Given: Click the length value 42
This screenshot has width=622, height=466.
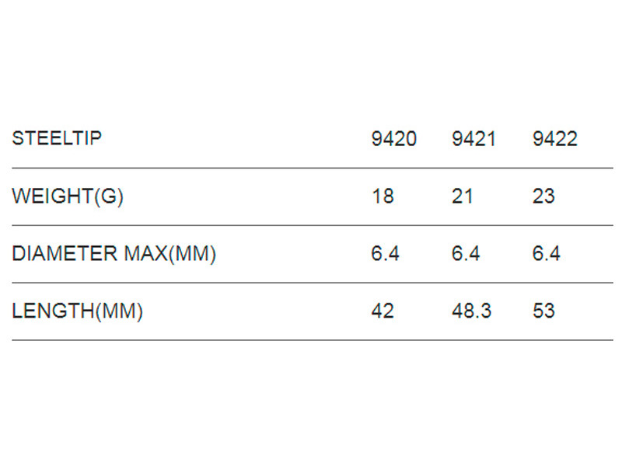Looking at the screenshot, I should click(x=383, y=311).
